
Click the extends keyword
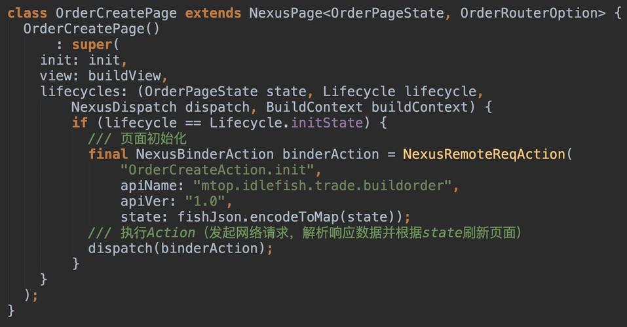[213, 13]
